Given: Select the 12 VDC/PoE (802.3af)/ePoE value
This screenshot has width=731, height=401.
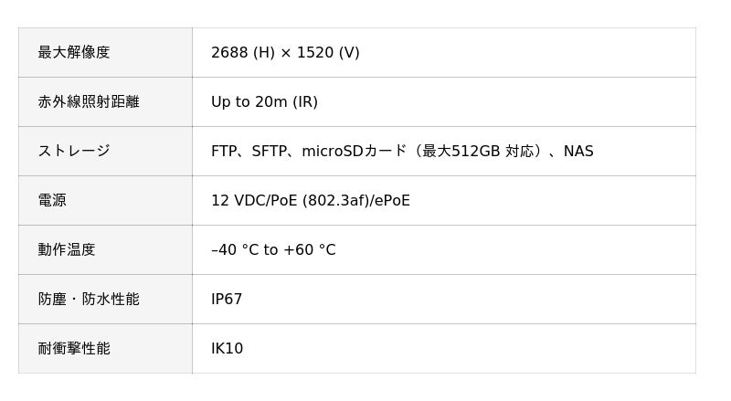Looking at the screenshot, I should [x=311, y=201].
